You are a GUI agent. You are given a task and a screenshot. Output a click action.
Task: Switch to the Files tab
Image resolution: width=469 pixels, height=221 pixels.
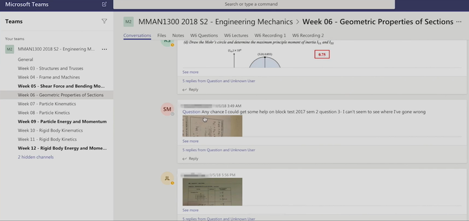click(161, 35)
